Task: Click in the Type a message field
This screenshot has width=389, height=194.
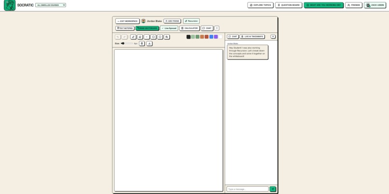Action: (247, 189)
